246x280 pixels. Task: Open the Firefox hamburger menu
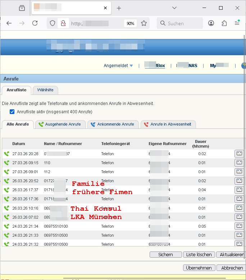237,23
